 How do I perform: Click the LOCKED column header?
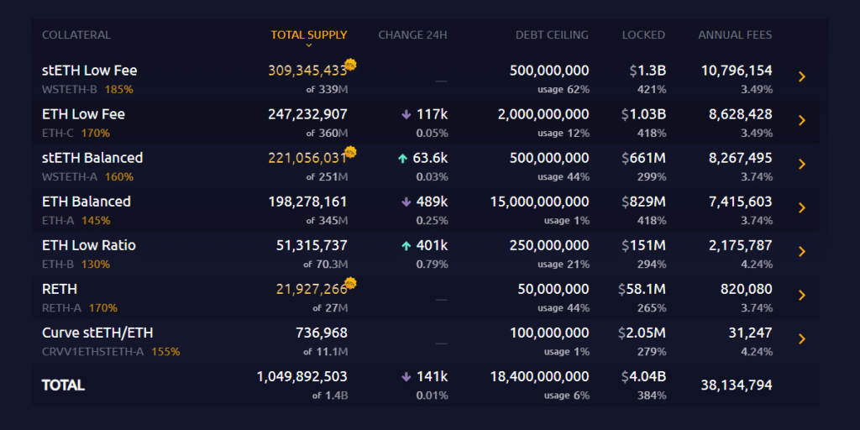click(x=643, y=35)
